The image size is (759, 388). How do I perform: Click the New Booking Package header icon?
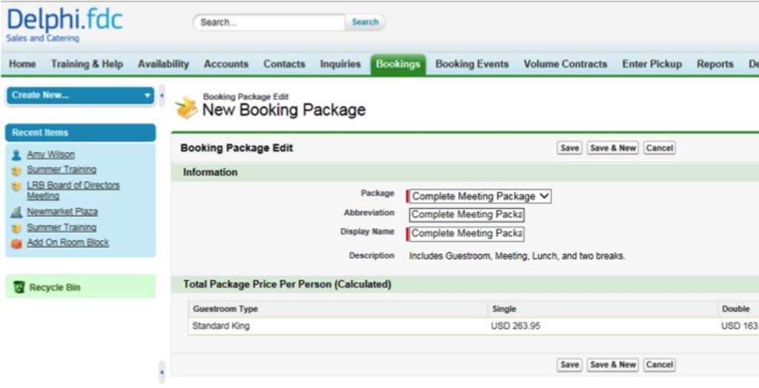pyautogui.click(x=186, y=107)
